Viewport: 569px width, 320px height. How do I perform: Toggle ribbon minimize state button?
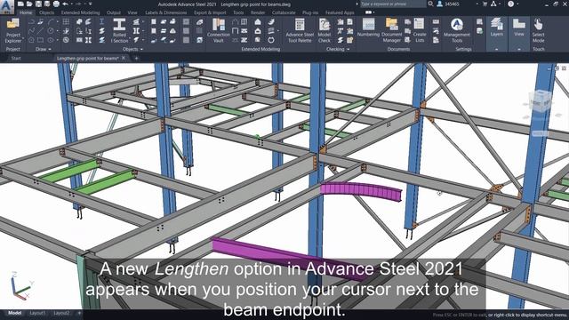(x=368, y=12)
